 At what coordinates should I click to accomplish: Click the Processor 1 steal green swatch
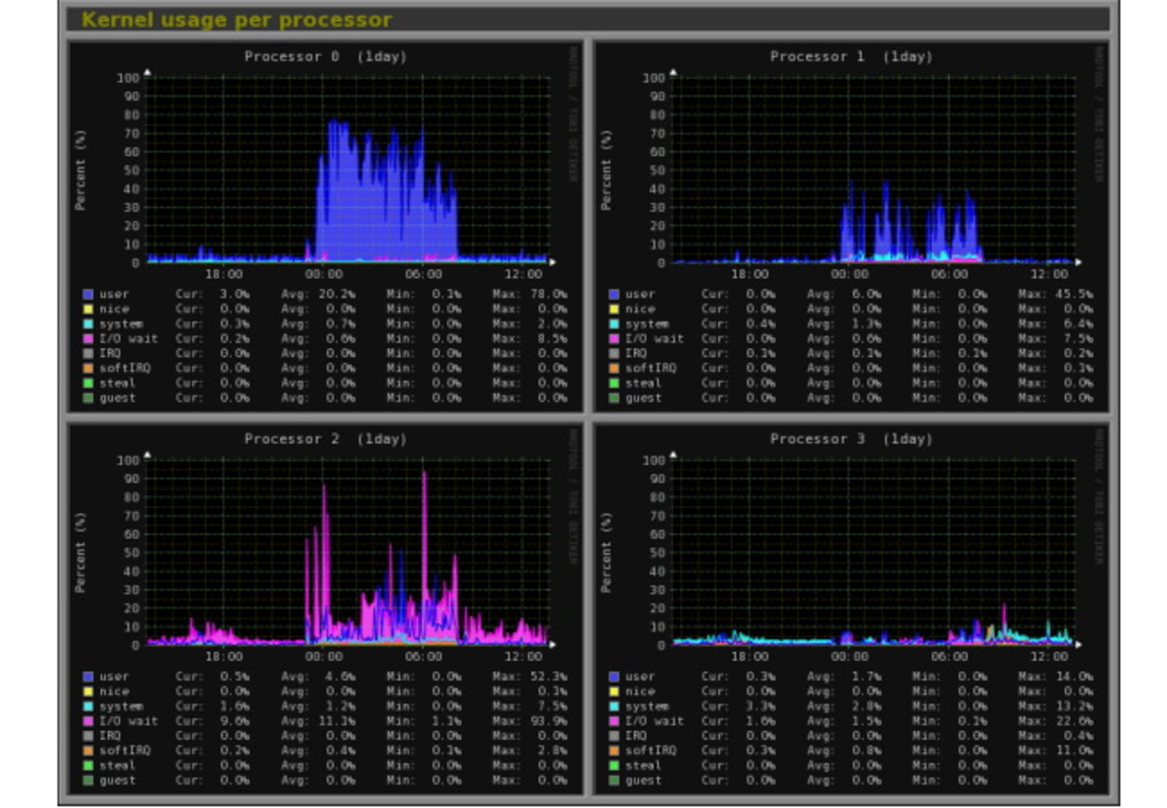(614, 383)
